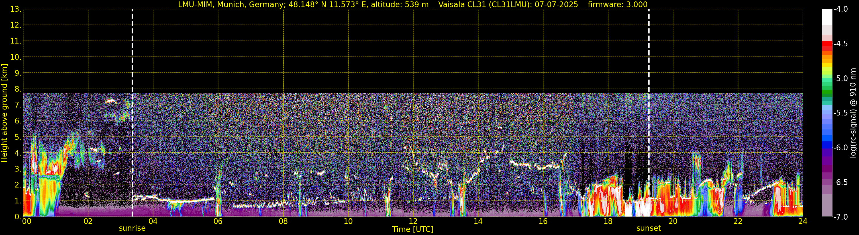Click the sunset label below the time axis

[648, 228]
